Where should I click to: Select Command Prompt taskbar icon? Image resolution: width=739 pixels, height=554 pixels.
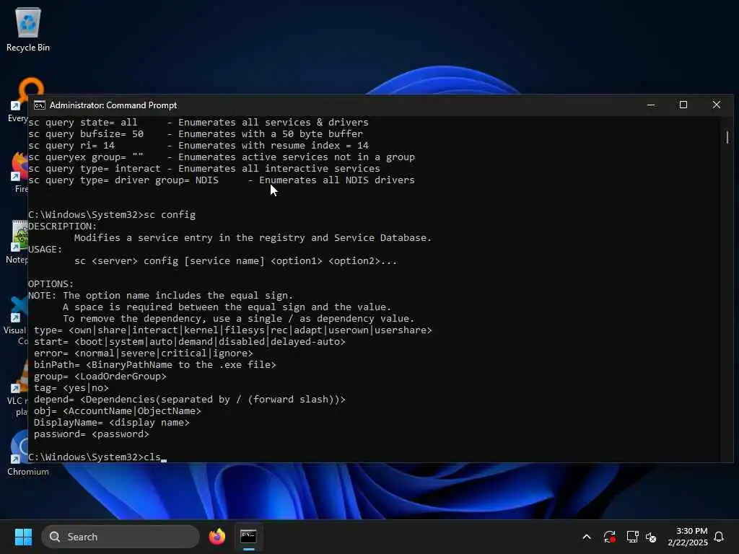pos(248,537)
